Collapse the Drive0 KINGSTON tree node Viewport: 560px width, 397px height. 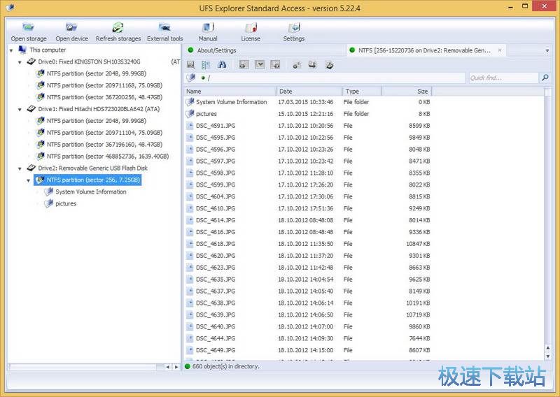(x=20, y=62)
